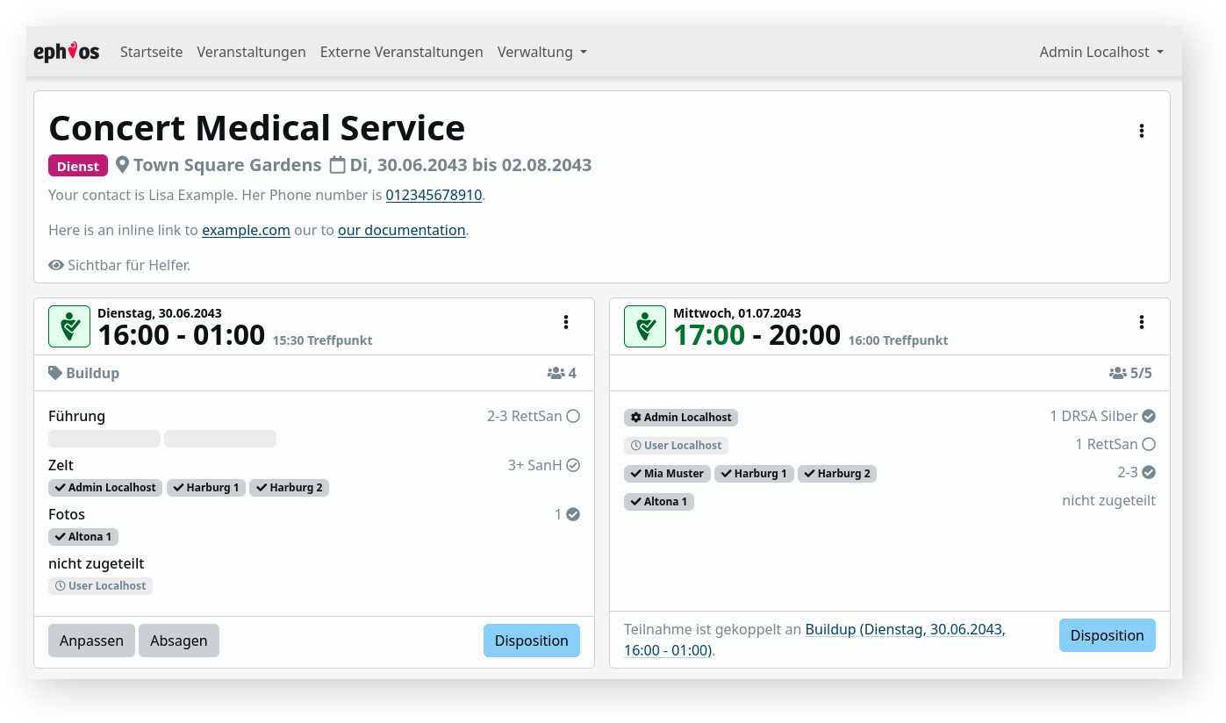Select Harburg 2 badge in the Zelt row
Image resolution: width=1226 pixels, height=723 pixels.
pyautogui.click(x=290, y=488)
